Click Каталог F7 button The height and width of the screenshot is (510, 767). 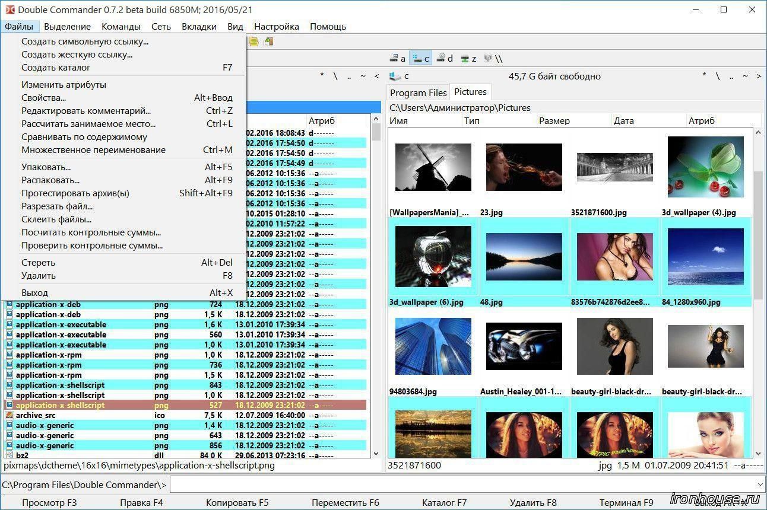[445, 503]
